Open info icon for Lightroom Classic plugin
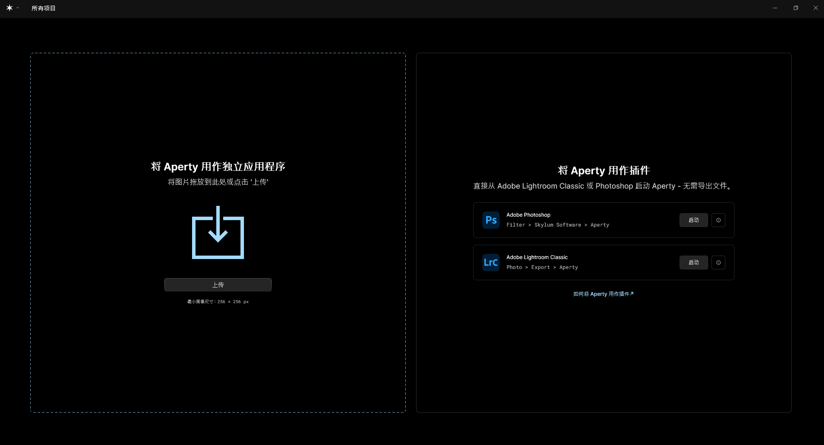This screenshot has height=445, width=824. tap(718, 263)
